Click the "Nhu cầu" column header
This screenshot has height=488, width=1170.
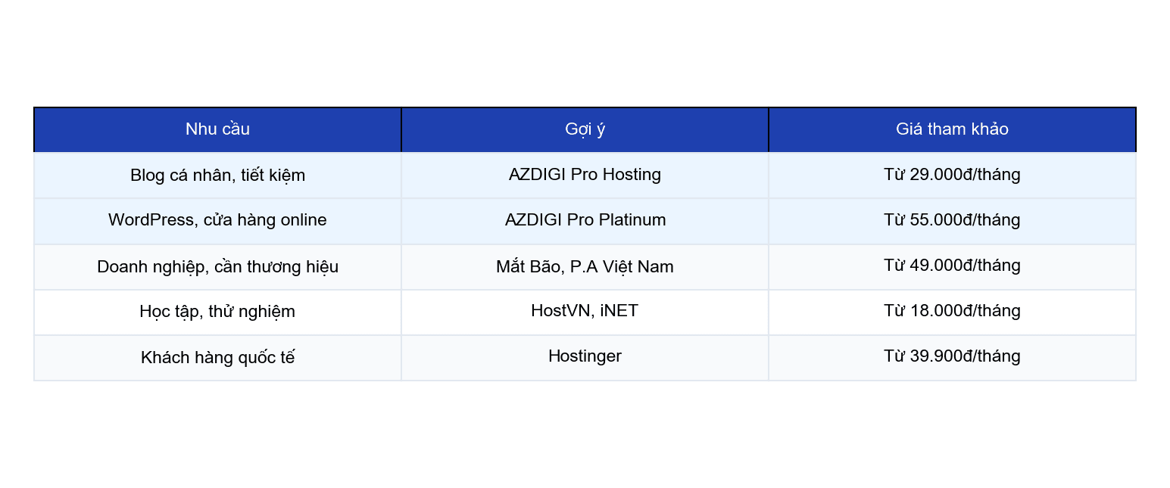point(217,129)
